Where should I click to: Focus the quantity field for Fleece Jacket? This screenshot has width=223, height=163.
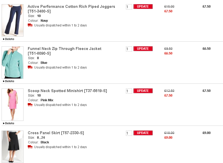(x=129, y=49)
